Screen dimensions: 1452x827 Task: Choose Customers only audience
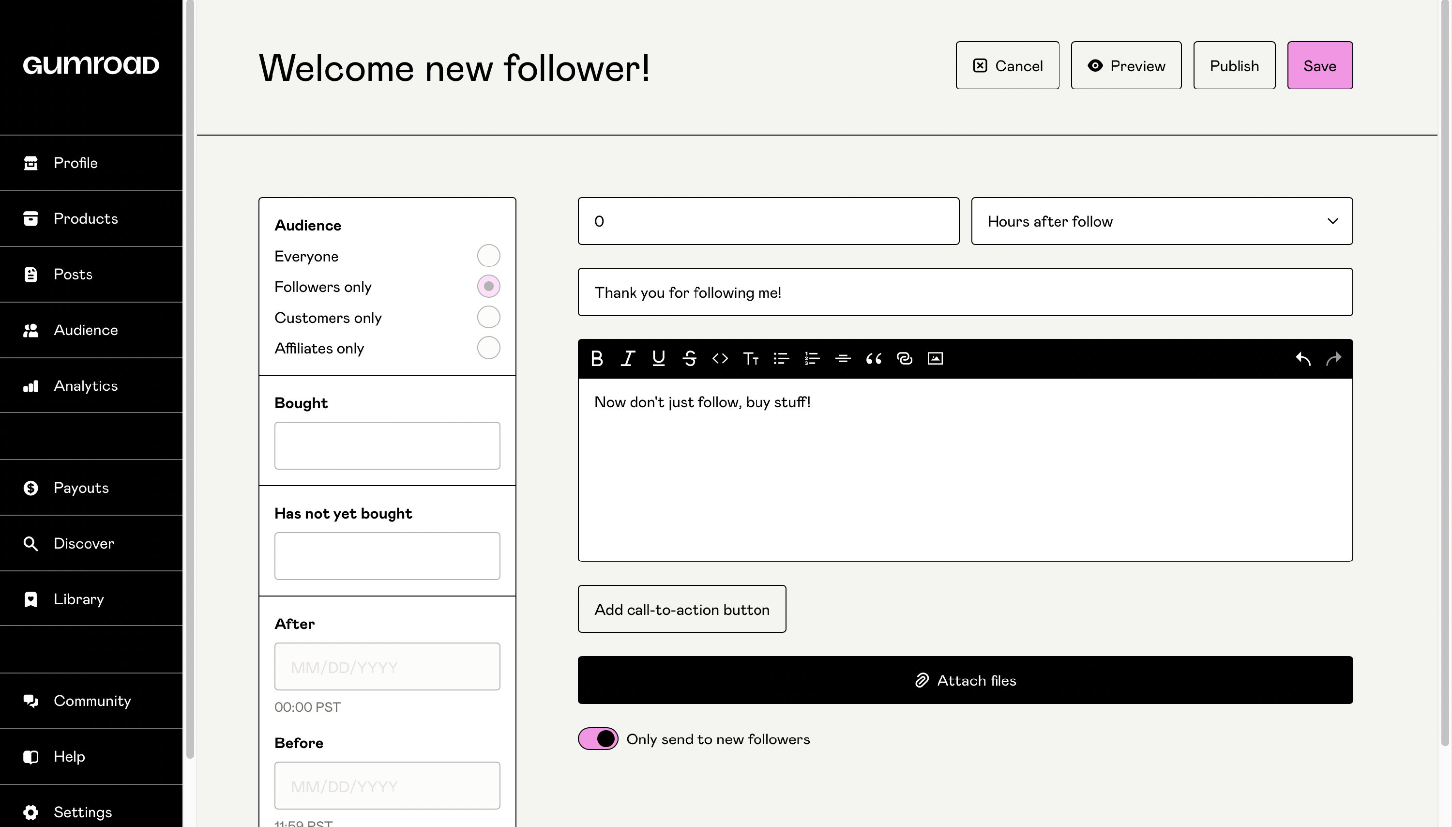click(488, 317)
